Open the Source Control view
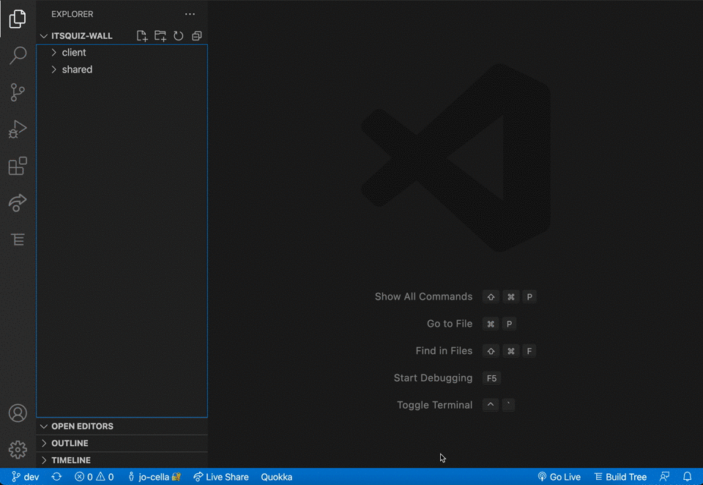 click(x=18, y=92)
